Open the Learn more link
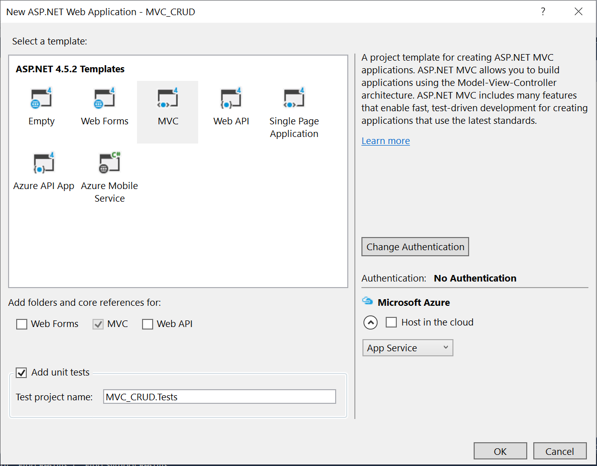 (x=385, y=141)
